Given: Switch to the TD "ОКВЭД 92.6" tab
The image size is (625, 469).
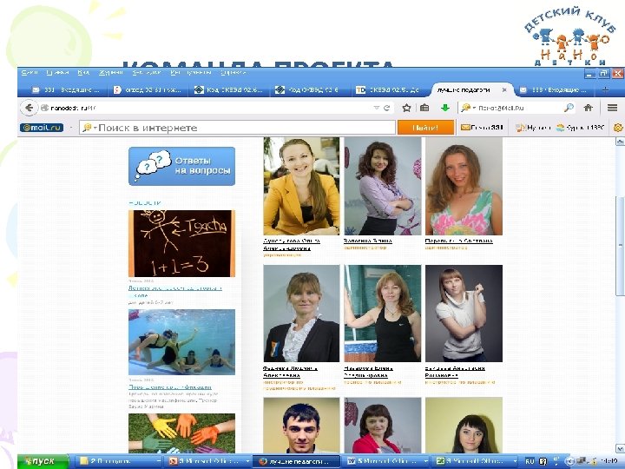Looking at the screenshot, I should point(390,90).
